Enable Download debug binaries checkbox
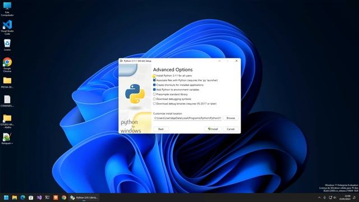Image resolution: width=359 pixels, height=202 pixels. (x=154, y=103)
